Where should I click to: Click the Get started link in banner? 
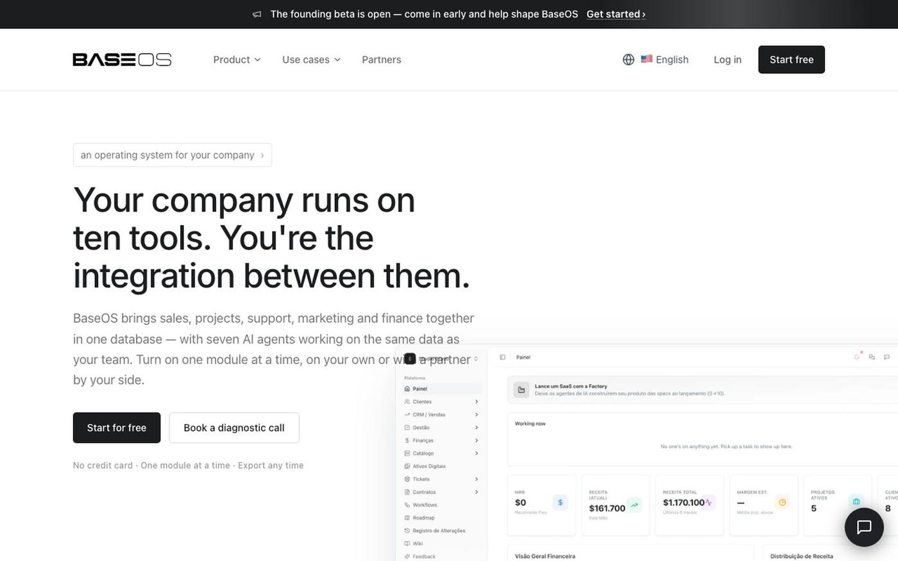click(616, 14)
